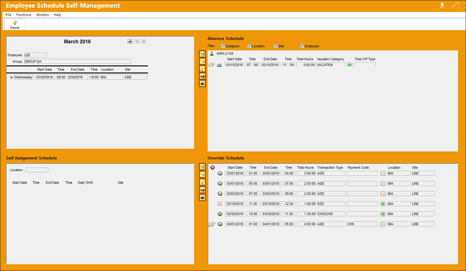Screen dimensions: 466x271
Task: Open the Window menu
Action: (x=42, y=15)
